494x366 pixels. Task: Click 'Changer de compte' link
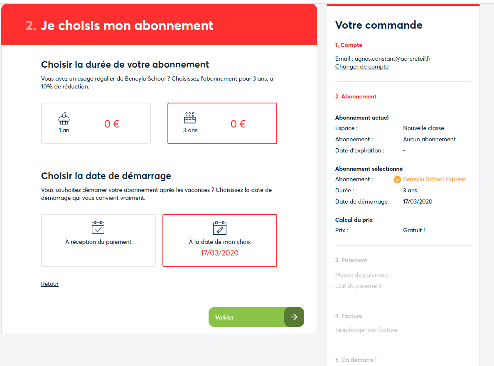pos(362,67)
